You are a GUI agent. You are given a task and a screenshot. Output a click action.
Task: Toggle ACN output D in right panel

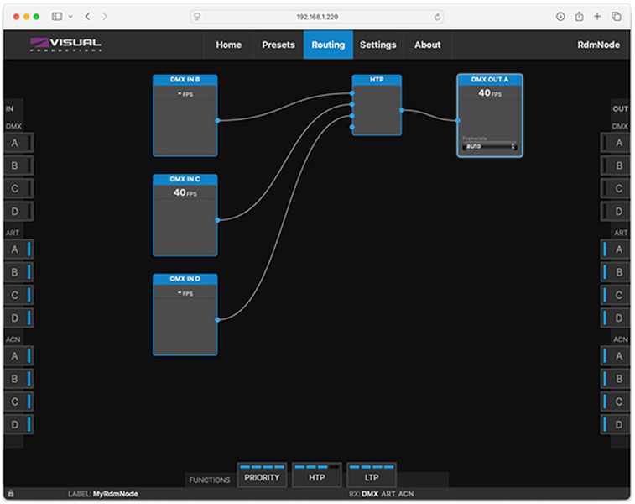coord(615,425)
